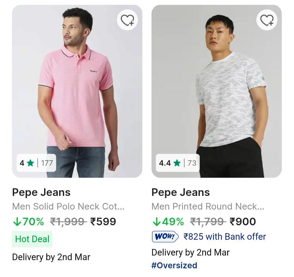Viewport: 294px width, 277px height.
Task: Open the #Oversized hashtag link
Action: 174,265
